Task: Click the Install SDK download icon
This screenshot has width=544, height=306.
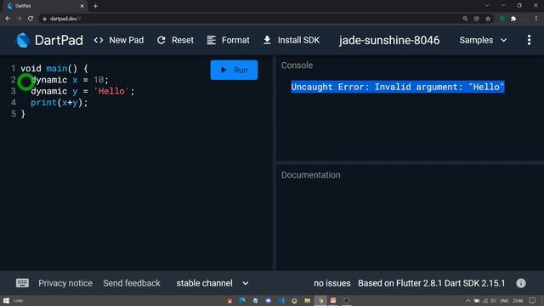Action: point(267,40)
